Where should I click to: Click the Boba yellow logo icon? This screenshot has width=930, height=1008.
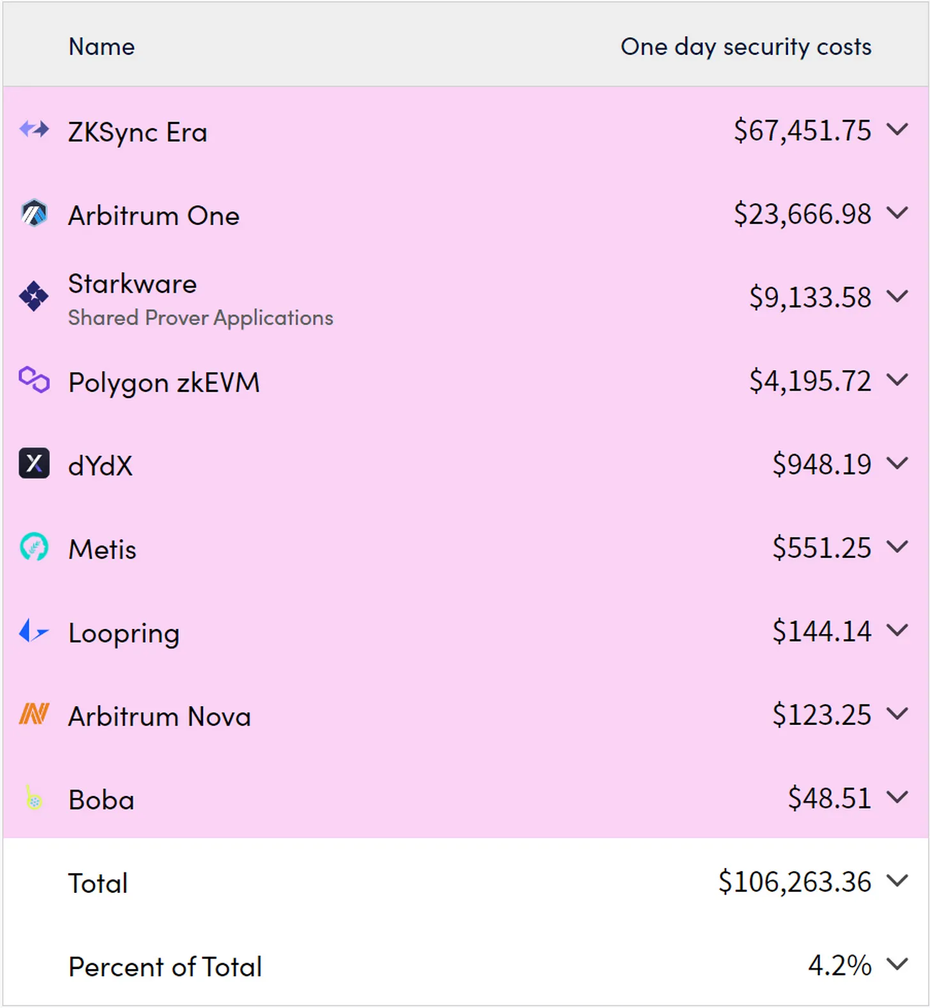coord(34,798)
